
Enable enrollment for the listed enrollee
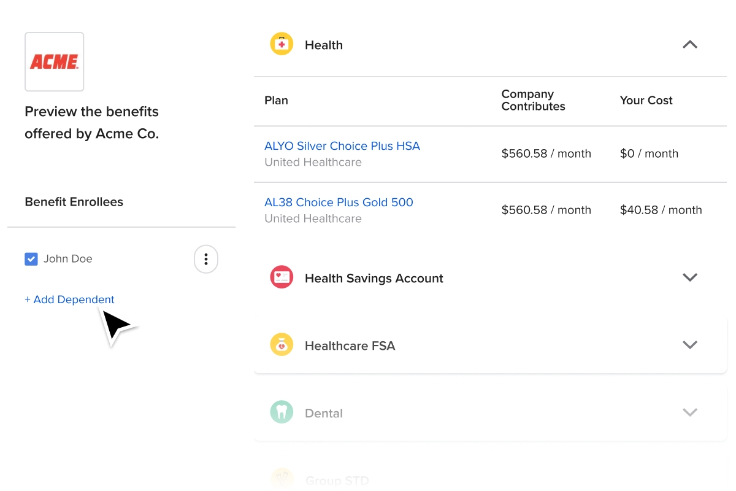[31, 259]
